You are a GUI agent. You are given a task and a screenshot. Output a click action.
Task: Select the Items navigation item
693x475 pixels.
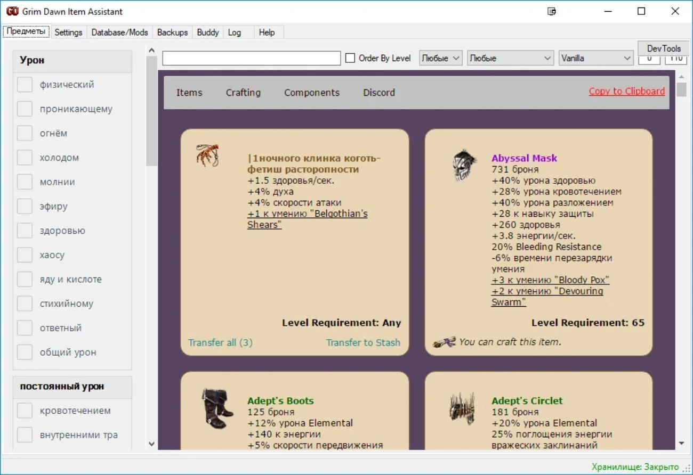point(189,93)
